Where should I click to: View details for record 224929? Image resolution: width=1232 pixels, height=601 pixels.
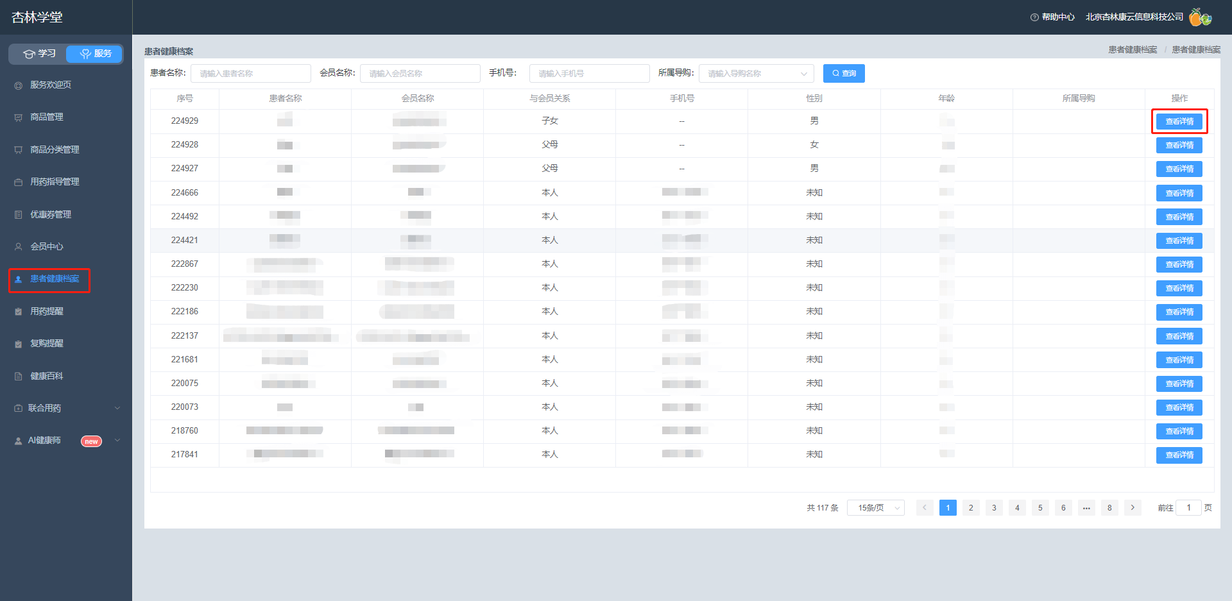tap(1179, 121)
